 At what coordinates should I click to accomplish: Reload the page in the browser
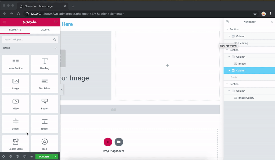click(19, 14)
